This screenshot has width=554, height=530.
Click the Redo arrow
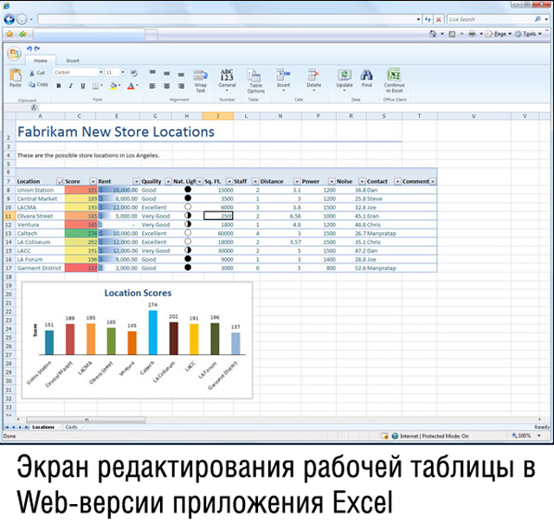[x=37, y=48]
